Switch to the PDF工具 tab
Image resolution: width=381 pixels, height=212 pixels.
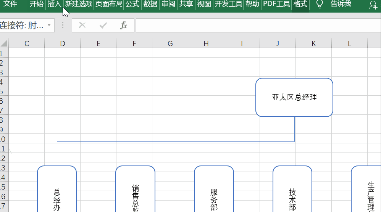coord(276,4)
